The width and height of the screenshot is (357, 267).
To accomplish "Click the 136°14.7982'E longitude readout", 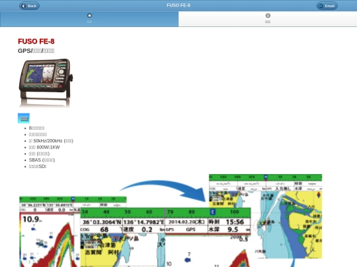I will pos(143,222).
